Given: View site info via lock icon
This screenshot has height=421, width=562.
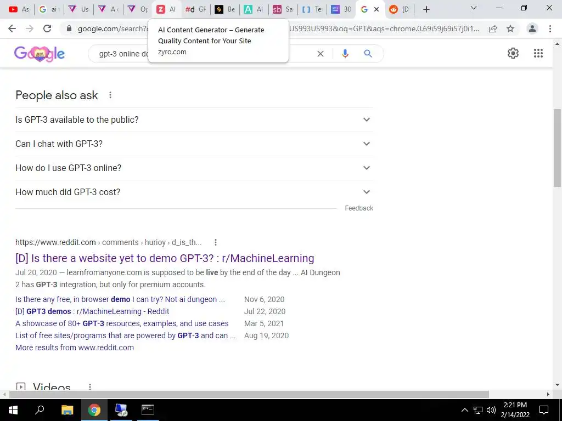Looking at the screenshot, I should click(x=69, y=29).
